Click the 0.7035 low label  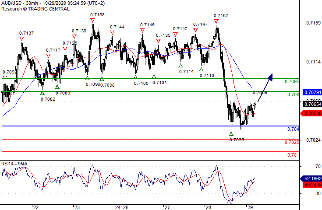pyautogui.click(x=237, y=140)
